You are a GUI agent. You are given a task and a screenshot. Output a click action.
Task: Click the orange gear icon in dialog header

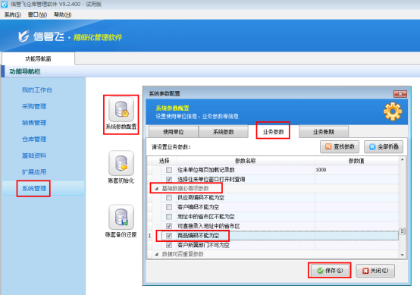[393, 111]
